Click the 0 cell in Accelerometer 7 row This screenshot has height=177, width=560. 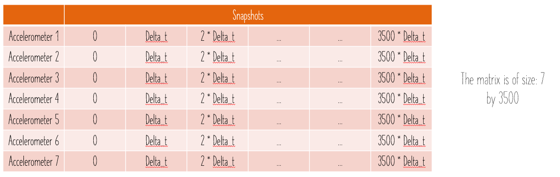coord(95,161)
